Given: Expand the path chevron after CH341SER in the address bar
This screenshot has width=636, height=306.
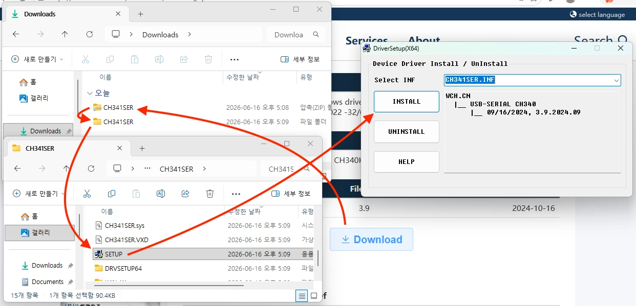Looking at the screenshot, I should pyautogui.click(x=204, y=169).
